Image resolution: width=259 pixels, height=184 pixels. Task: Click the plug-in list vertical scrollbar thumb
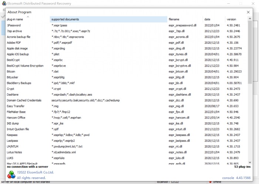coord(250,52)
